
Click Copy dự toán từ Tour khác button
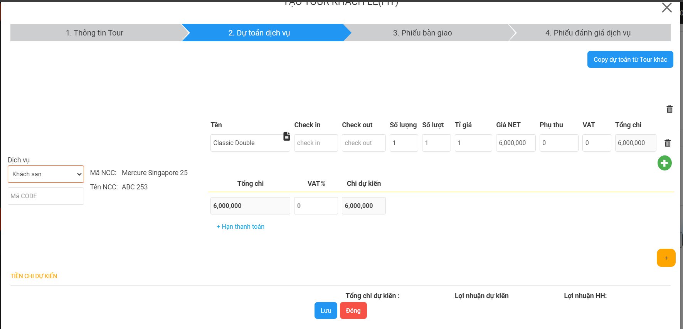point(630,59)
